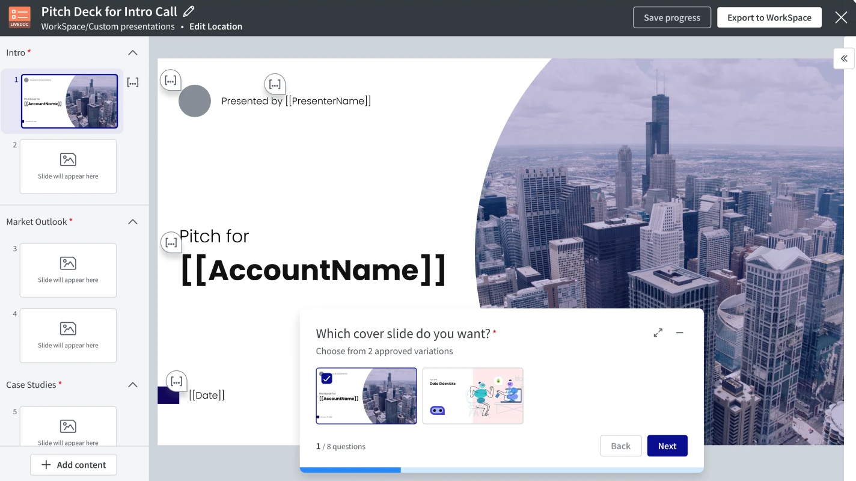Collapse the Intro section
This screenshot has height=481, width=856.
tap(133, 53)
